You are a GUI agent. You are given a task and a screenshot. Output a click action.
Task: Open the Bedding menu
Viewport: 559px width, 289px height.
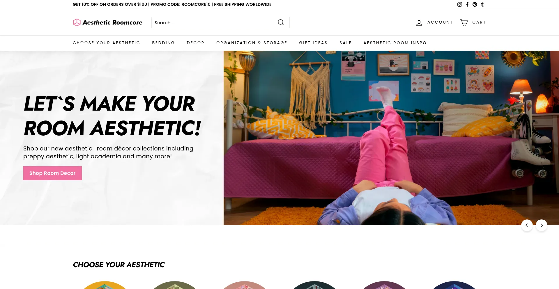coord(163,43)
